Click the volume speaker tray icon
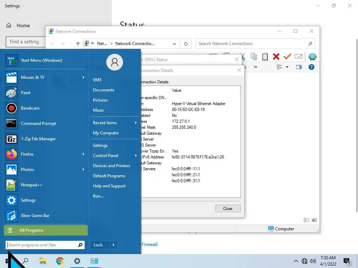The height and width of the screenshot is (268, 358). point(313,261)
